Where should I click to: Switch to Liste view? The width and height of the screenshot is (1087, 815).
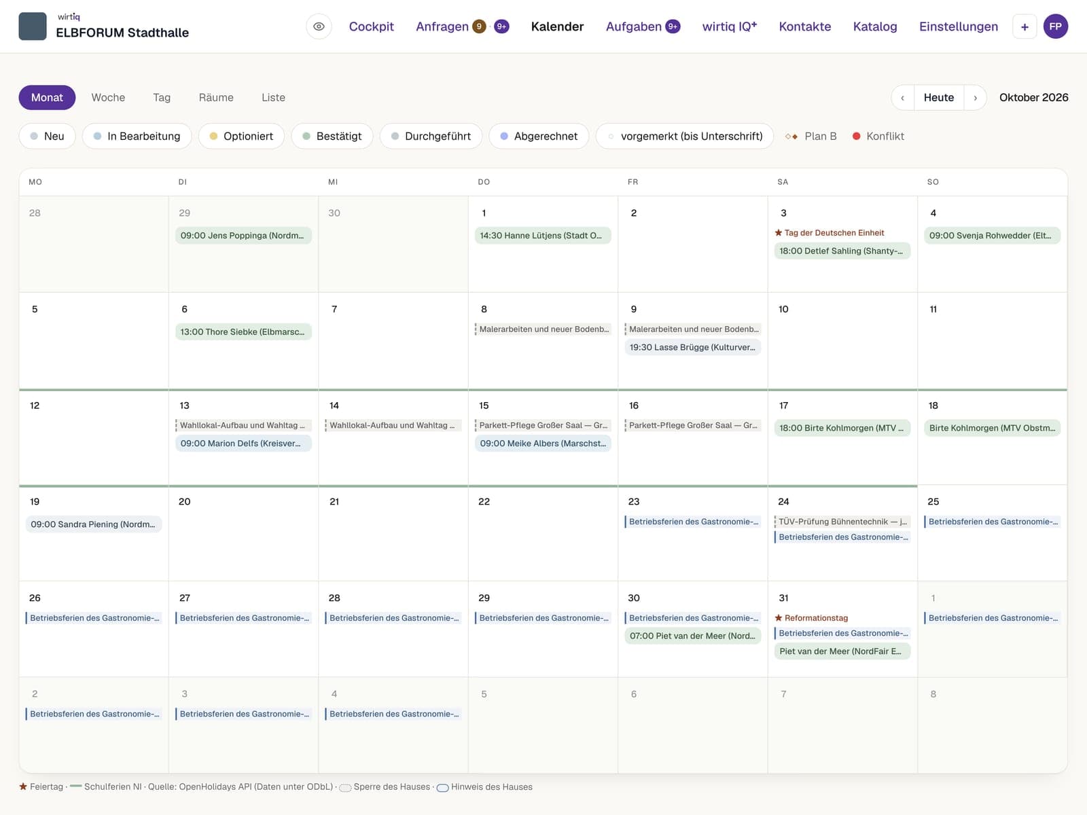pos(273,98)
